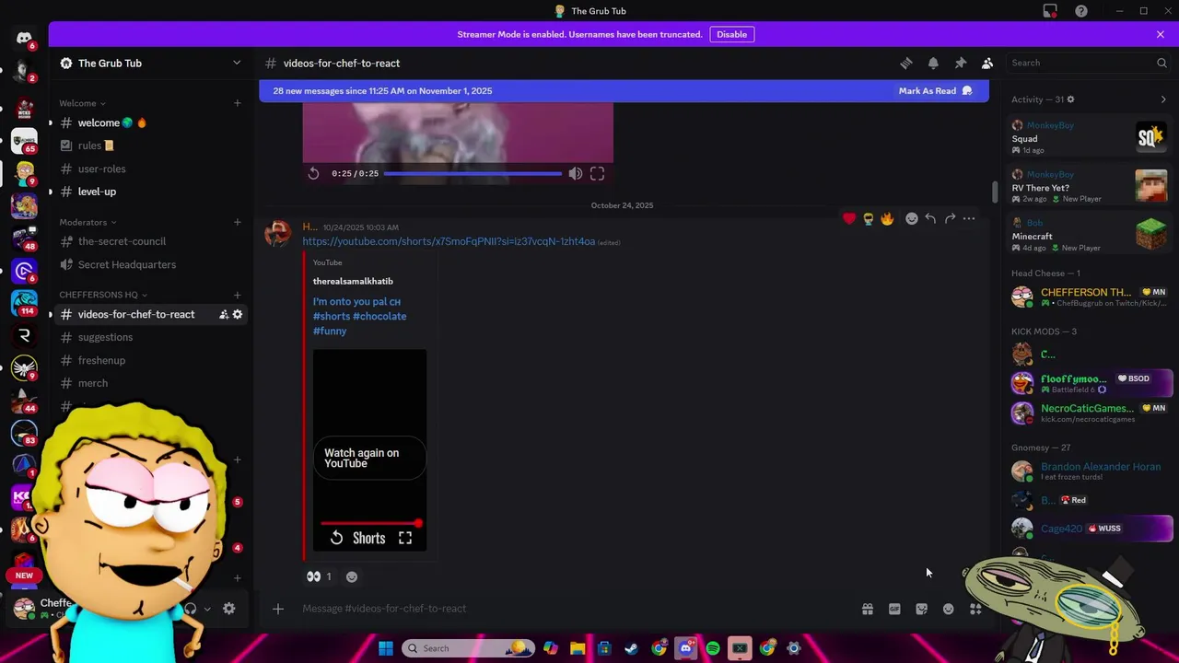The width and height of the screenshot is (1179, 663).
Task: Create channel in CHEFFERSONS HQ category
Action: 237,295
